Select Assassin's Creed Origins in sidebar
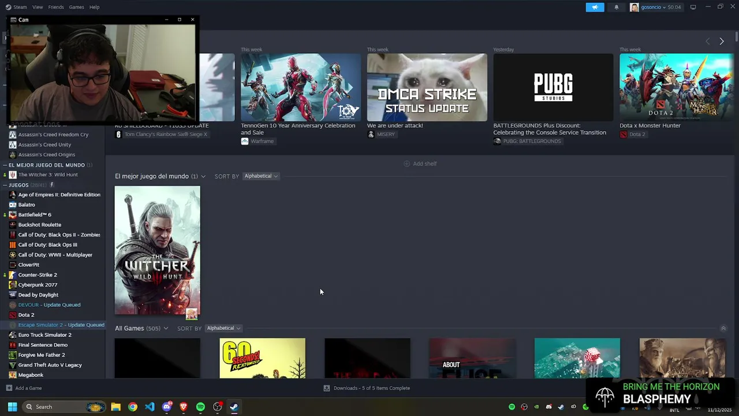 click(x=46, y=154)
